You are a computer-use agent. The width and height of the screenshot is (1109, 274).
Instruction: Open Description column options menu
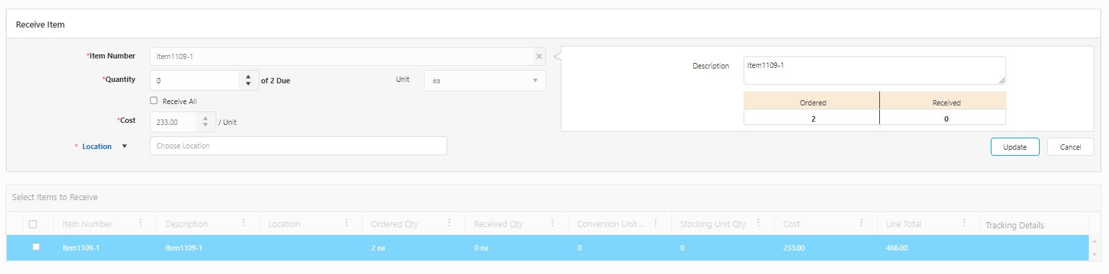(243, 223)
